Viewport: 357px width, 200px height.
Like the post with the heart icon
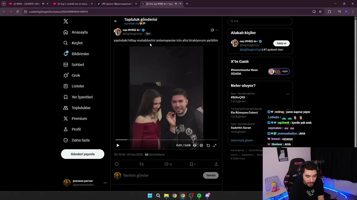[167, 164]
